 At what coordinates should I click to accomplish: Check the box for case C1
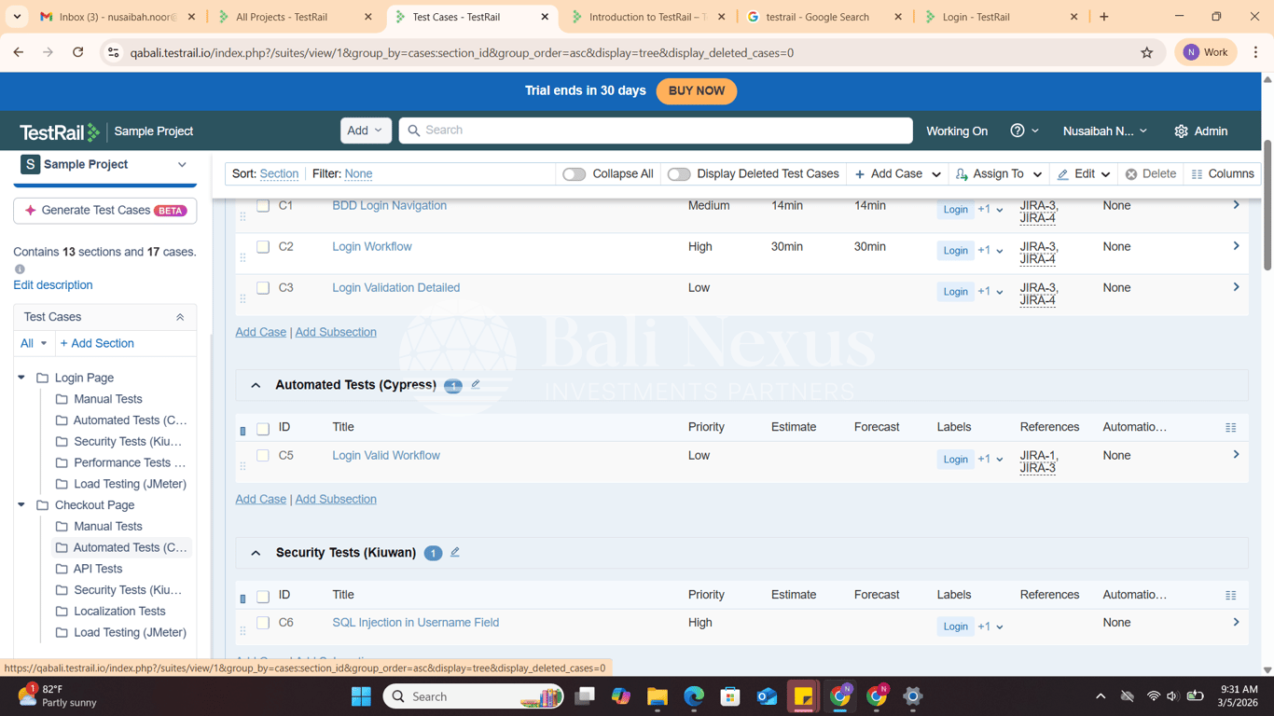(x=263, y=206)
